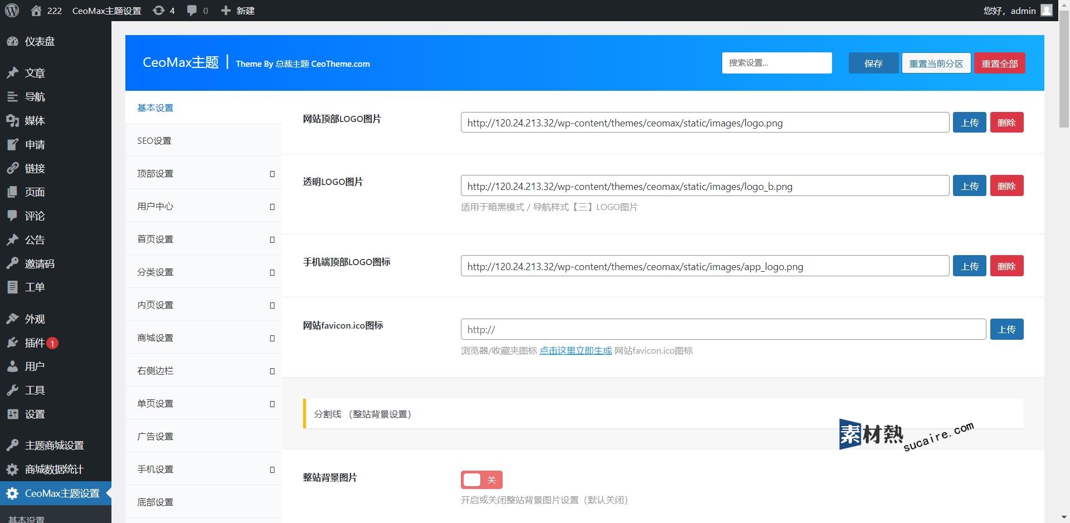Image resolution: width=1070 pixels, height=523 pixels.
Task: Click the plugins update badge showing 1
Action: pos(52,343)
